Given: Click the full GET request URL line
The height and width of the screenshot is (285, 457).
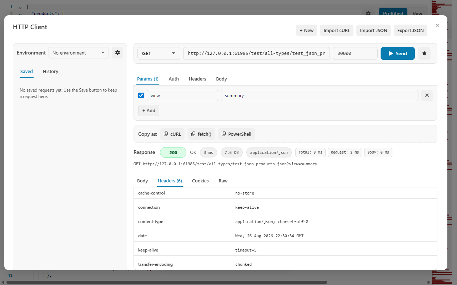Looking at the screenshot, I should tap(225, 164).
